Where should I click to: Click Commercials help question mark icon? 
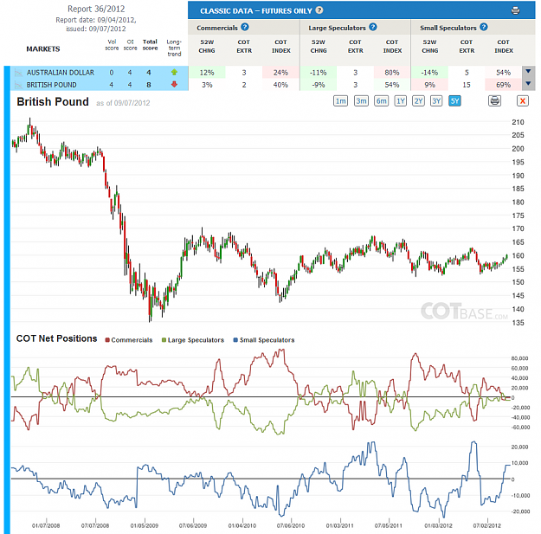coord(245,27)
